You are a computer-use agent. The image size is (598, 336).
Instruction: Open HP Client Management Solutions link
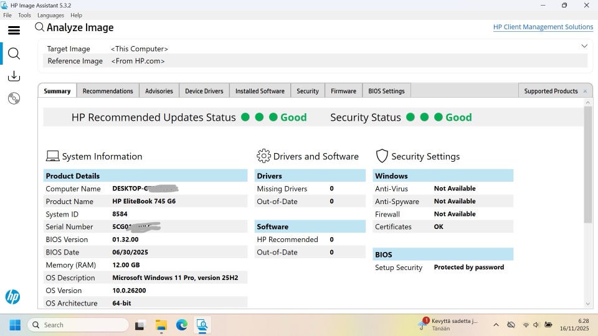pos(543,27)
